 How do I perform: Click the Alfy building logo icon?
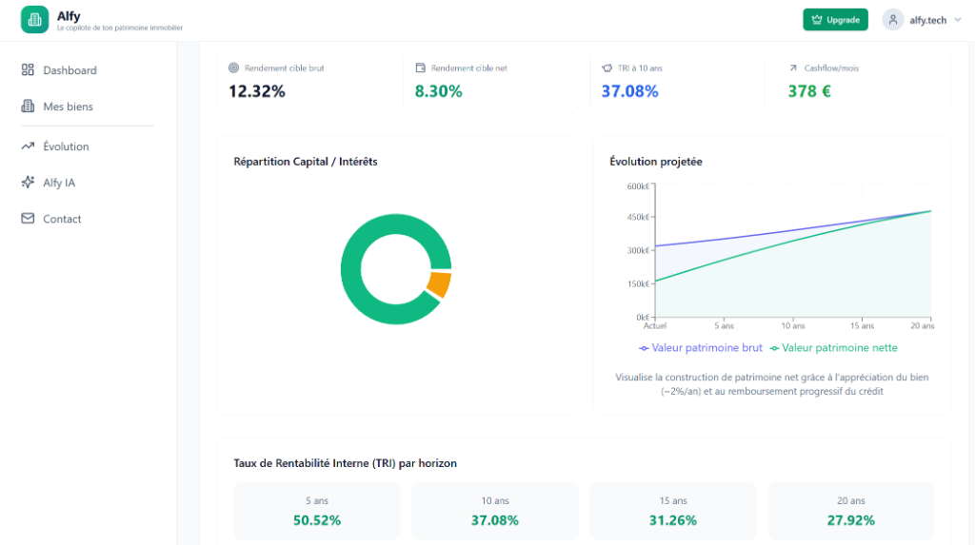click(x=35, y=20)
